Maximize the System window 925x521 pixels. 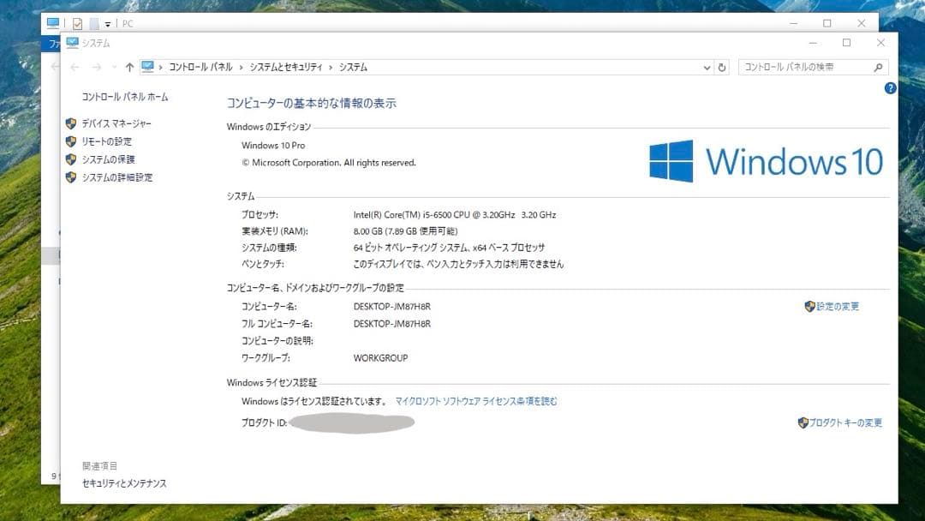tap(846, 43)
